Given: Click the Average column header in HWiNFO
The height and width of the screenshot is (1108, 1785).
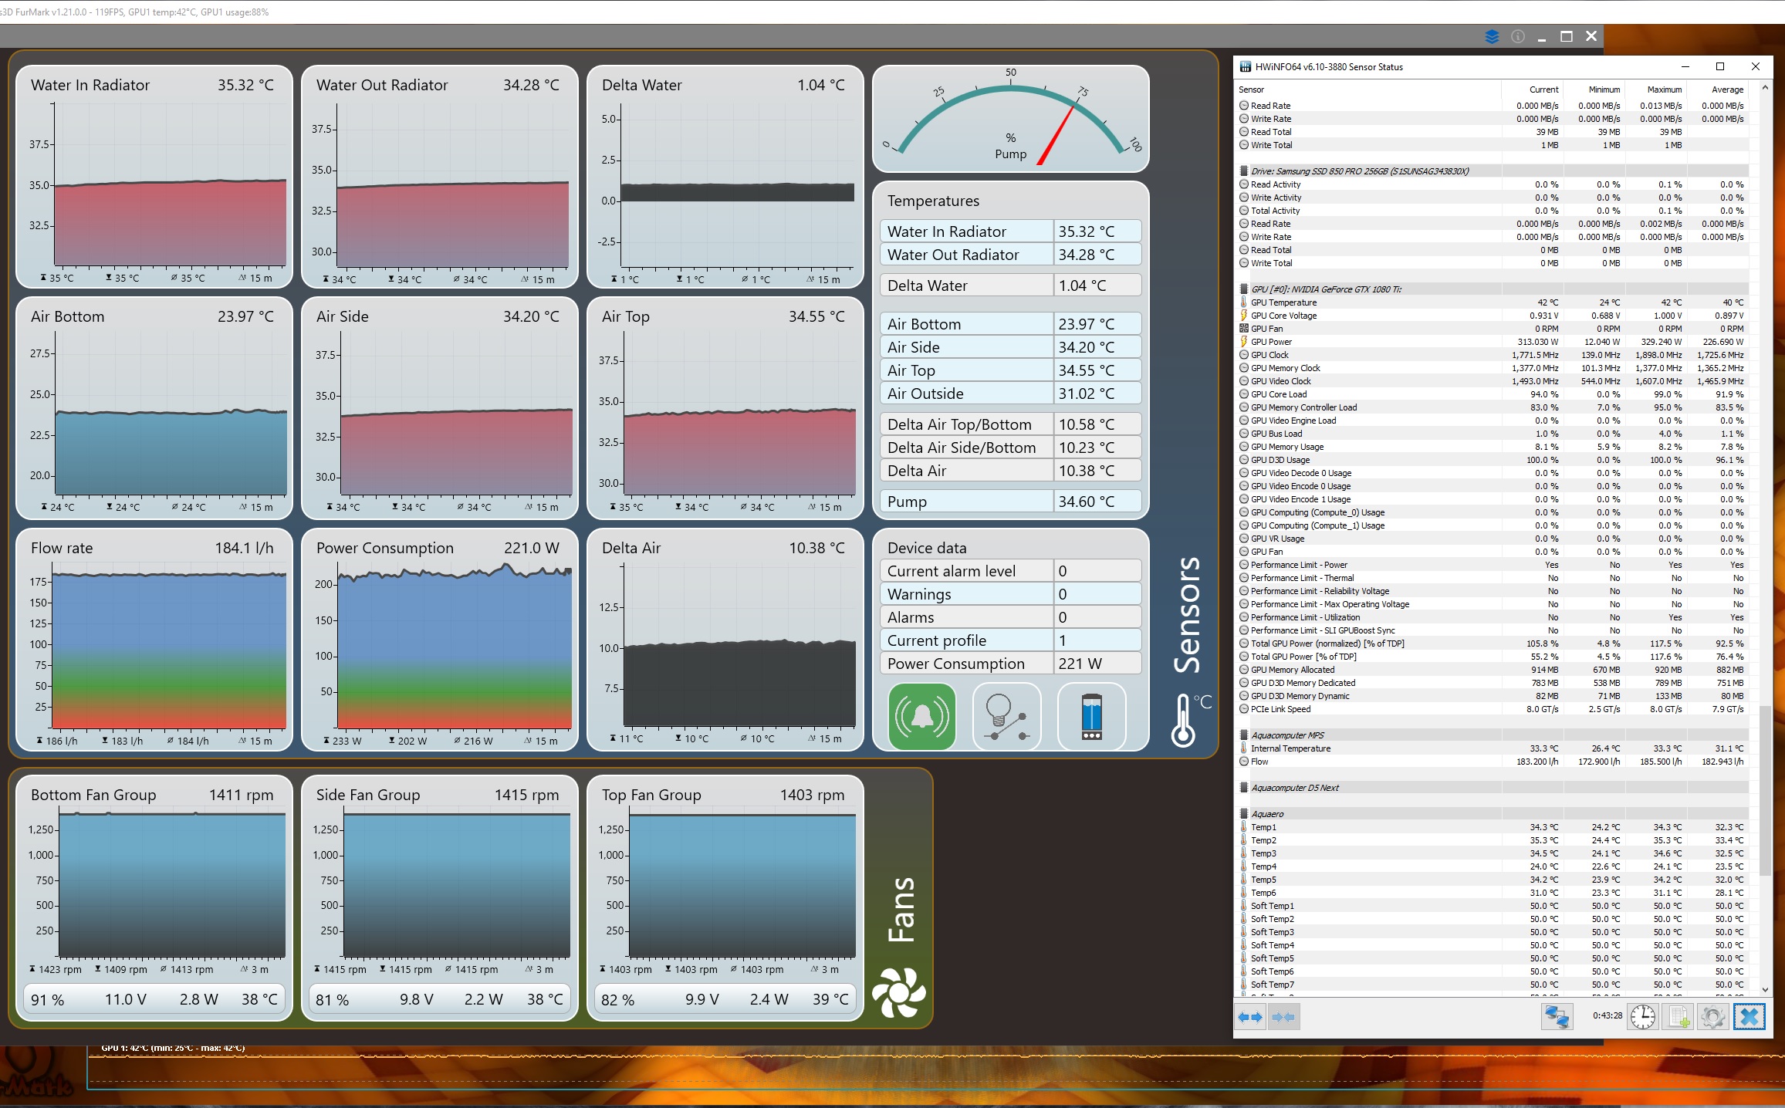Looking at the screenshot, I should coord(1727,90).
